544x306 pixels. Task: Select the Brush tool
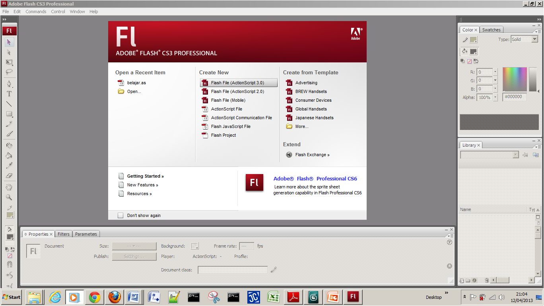(x=9, y=134)
